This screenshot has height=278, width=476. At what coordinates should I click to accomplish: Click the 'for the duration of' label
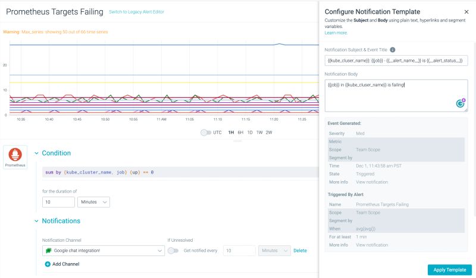click(59, 191)
